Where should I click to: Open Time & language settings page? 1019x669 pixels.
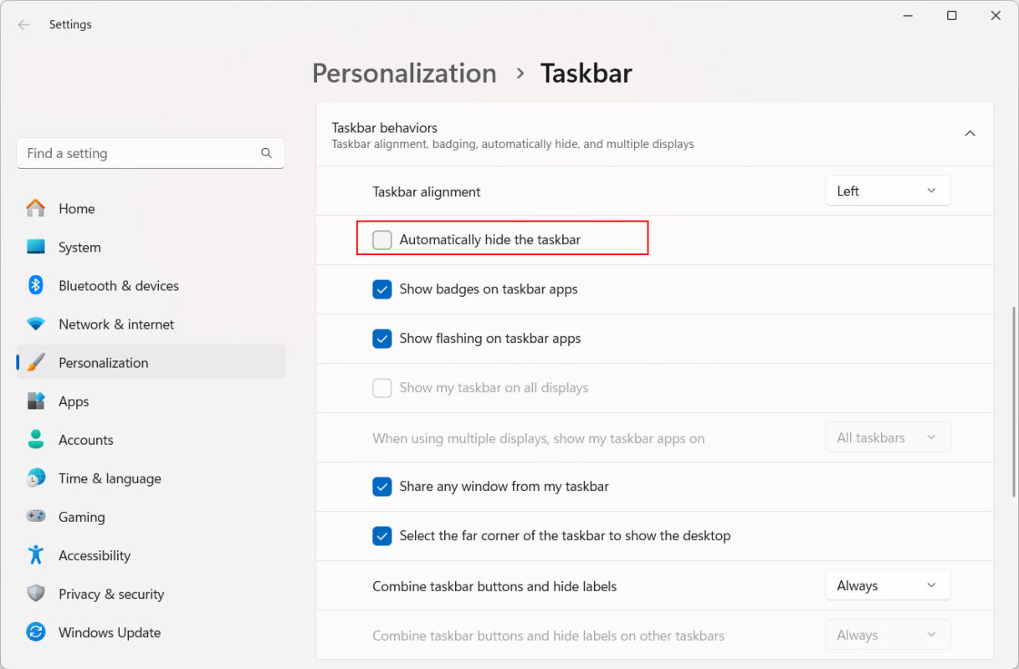109,478
